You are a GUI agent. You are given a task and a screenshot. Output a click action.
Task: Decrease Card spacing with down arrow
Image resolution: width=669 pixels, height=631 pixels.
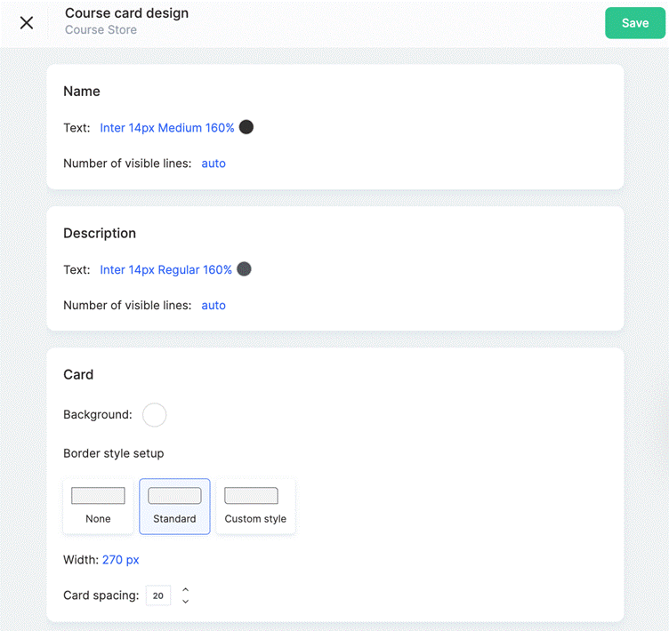click(x=186, y=601)
